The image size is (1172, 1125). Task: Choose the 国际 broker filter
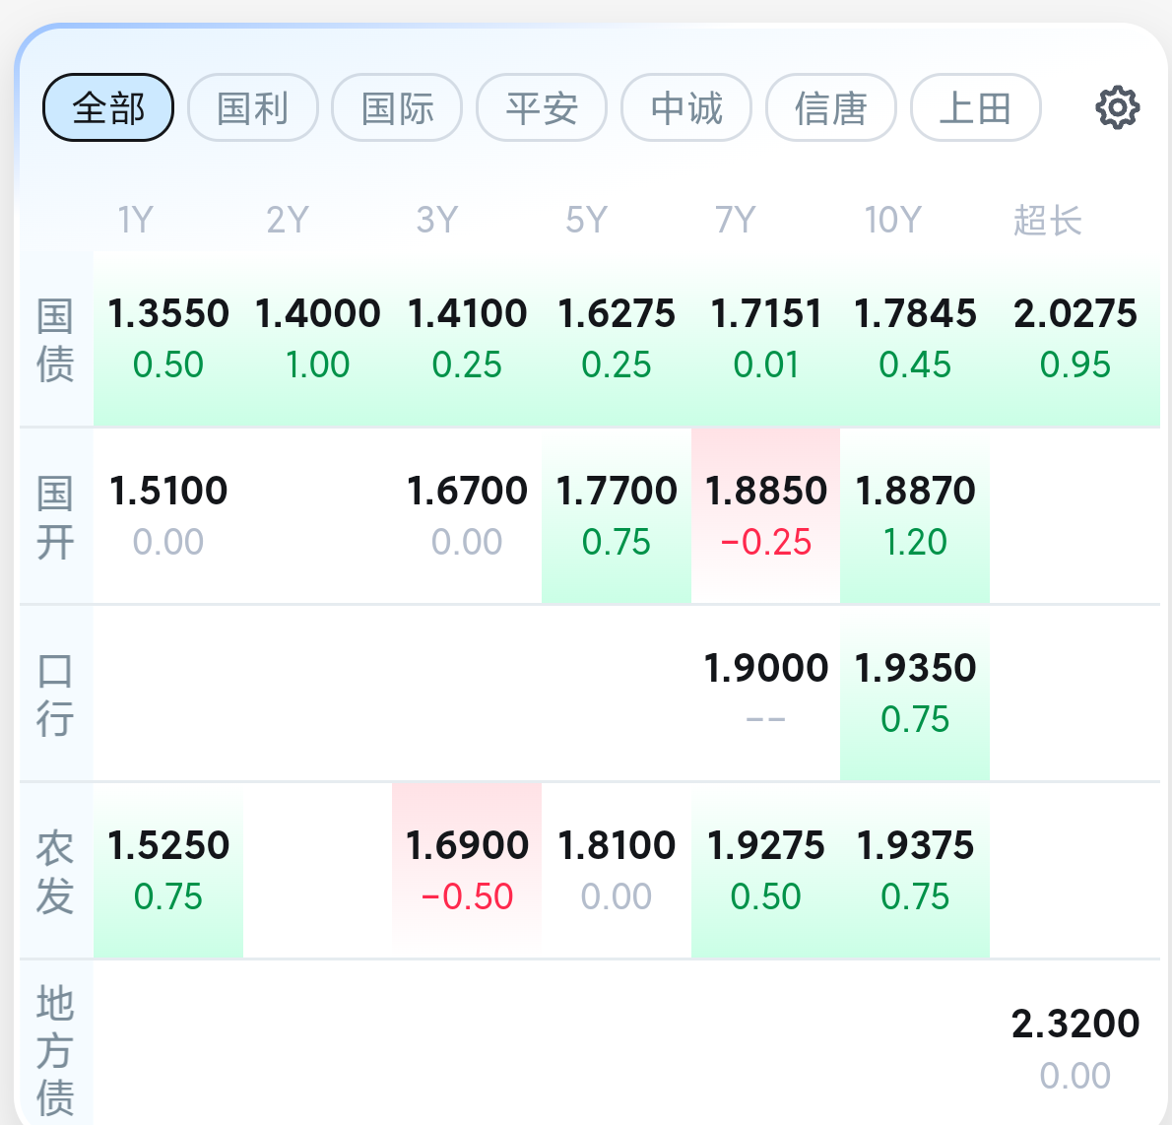click(397, 107)
